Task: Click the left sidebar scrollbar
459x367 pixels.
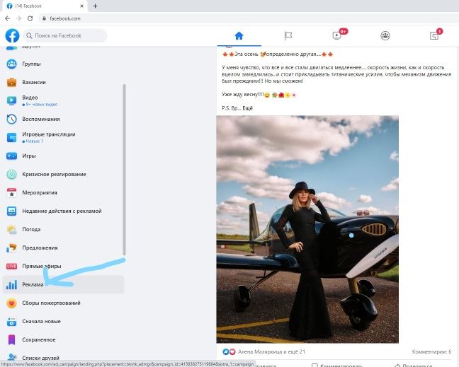Action: (124, 170)
